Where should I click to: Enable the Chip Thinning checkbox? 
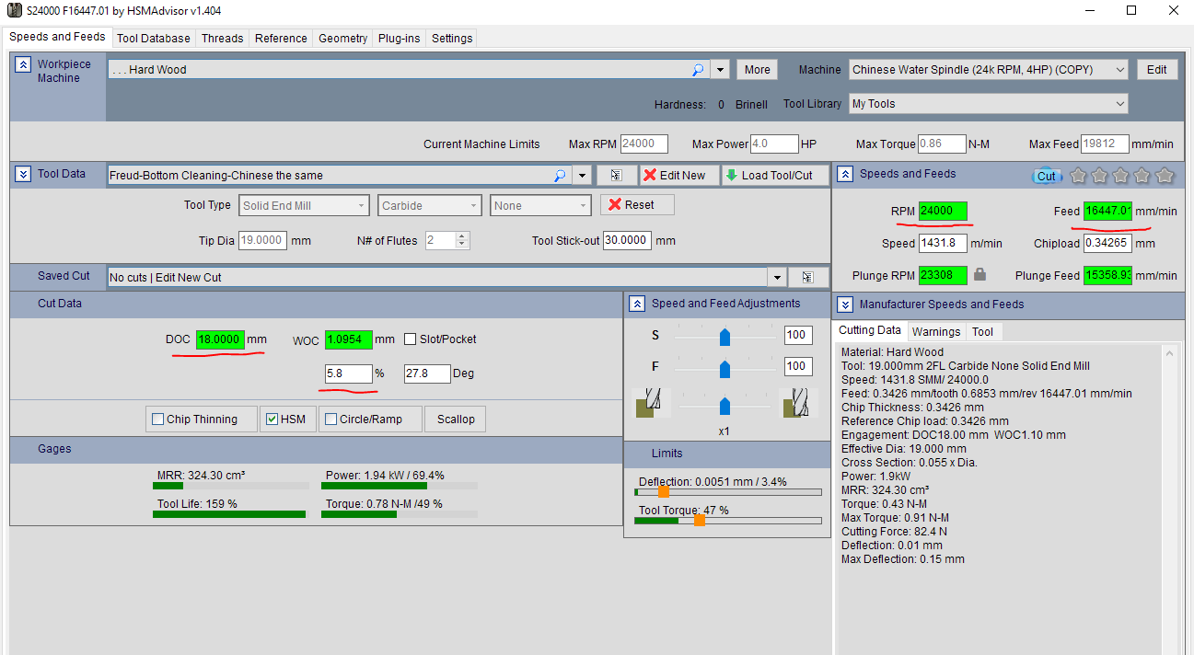(x=158, y=419)
